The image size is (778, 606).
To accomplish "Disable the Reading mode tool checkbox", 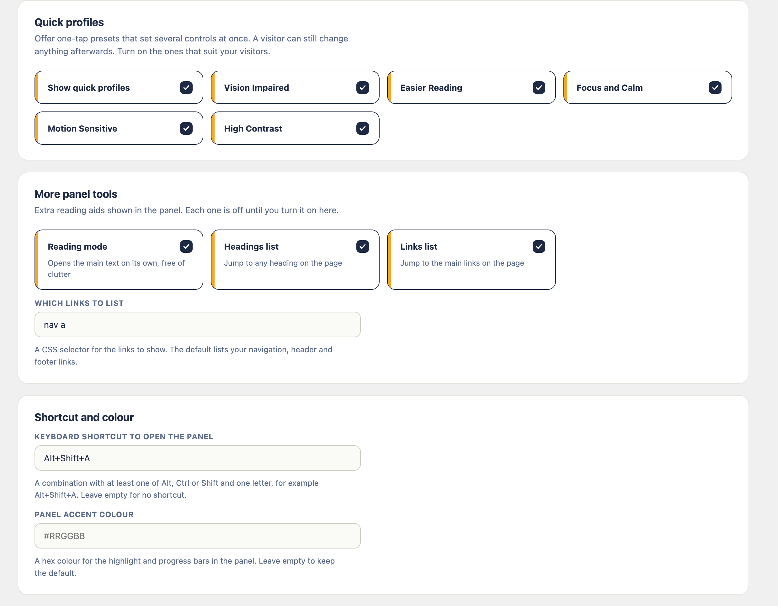I will pos(186,246).
